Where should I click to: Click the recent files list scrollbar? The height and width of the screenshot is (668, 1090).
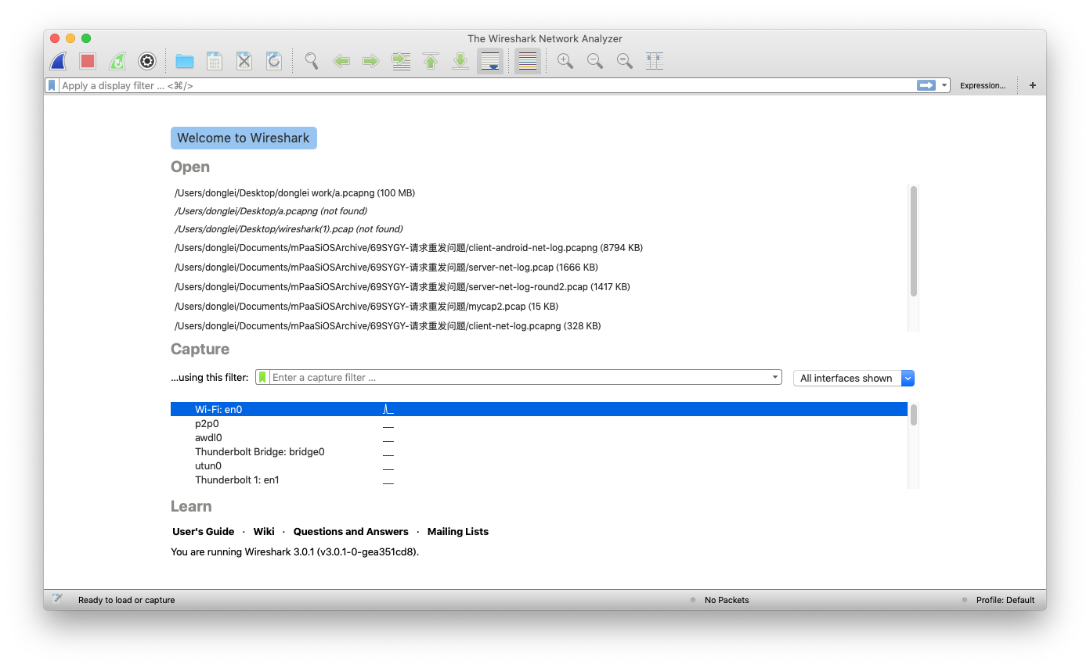point(914,241)
